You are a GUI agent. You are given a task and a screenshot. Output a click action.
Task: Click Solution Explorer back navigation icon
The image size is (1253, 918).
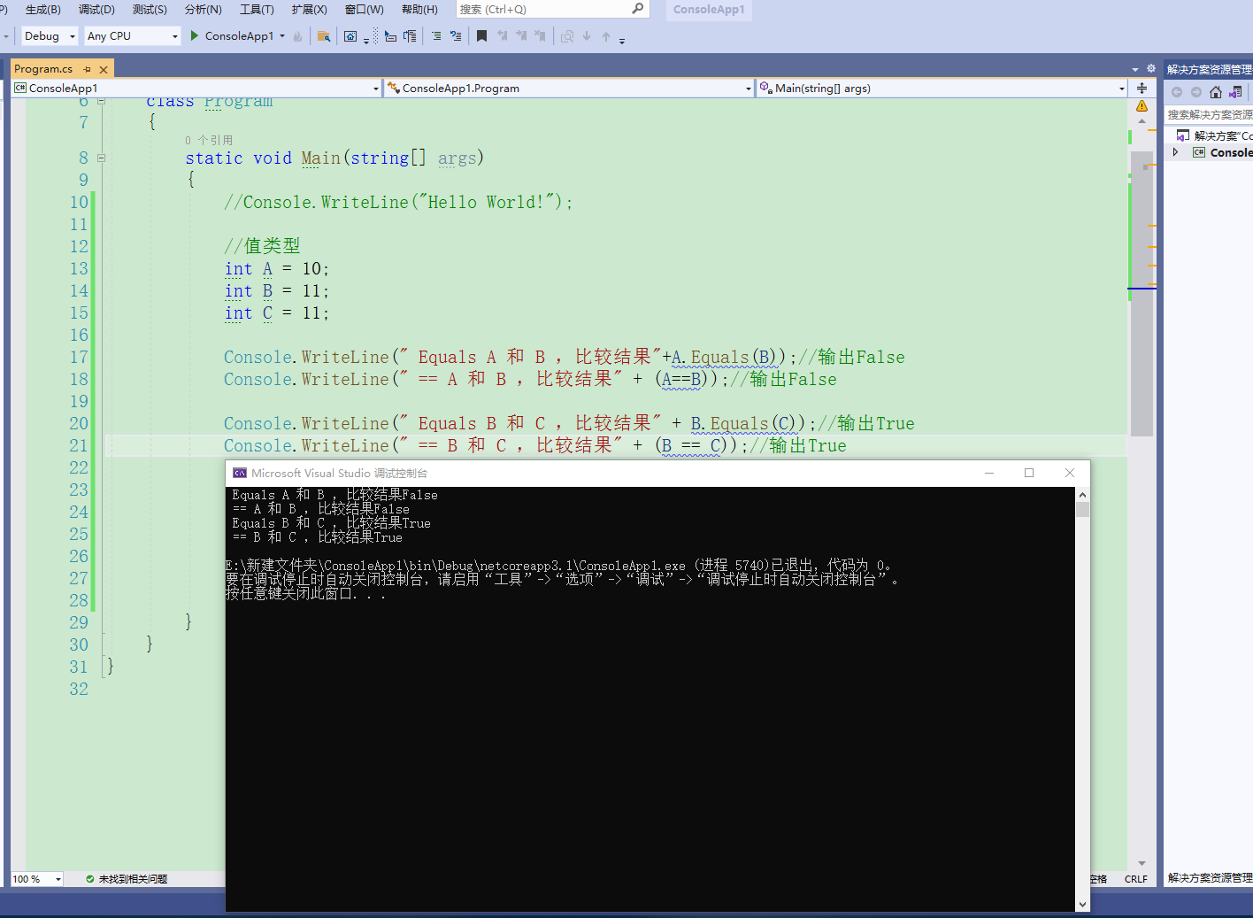[x=1177, y=92]
